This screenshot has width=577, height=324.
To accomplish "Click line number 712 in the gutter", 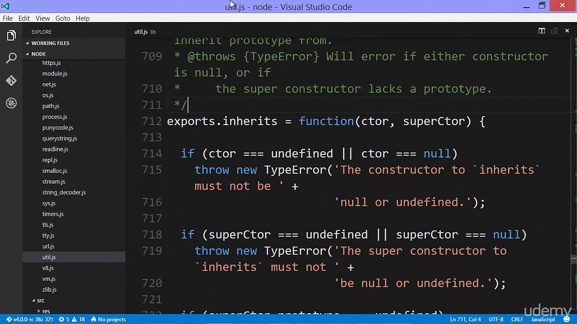I will click(152, 121).
